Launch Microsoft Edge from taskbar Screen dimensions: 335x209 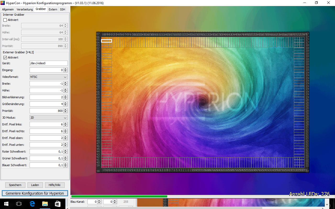pyautogui.click(x=32, y=204)
